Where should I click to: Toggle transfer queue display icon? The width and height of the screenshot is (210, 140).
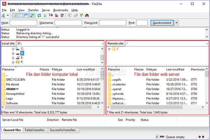click(x=32, y=16)
